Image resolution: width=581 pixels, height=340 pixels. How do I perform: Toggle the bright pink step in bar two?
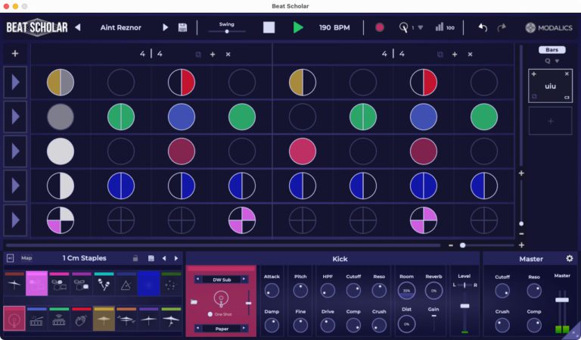(303, 151)
